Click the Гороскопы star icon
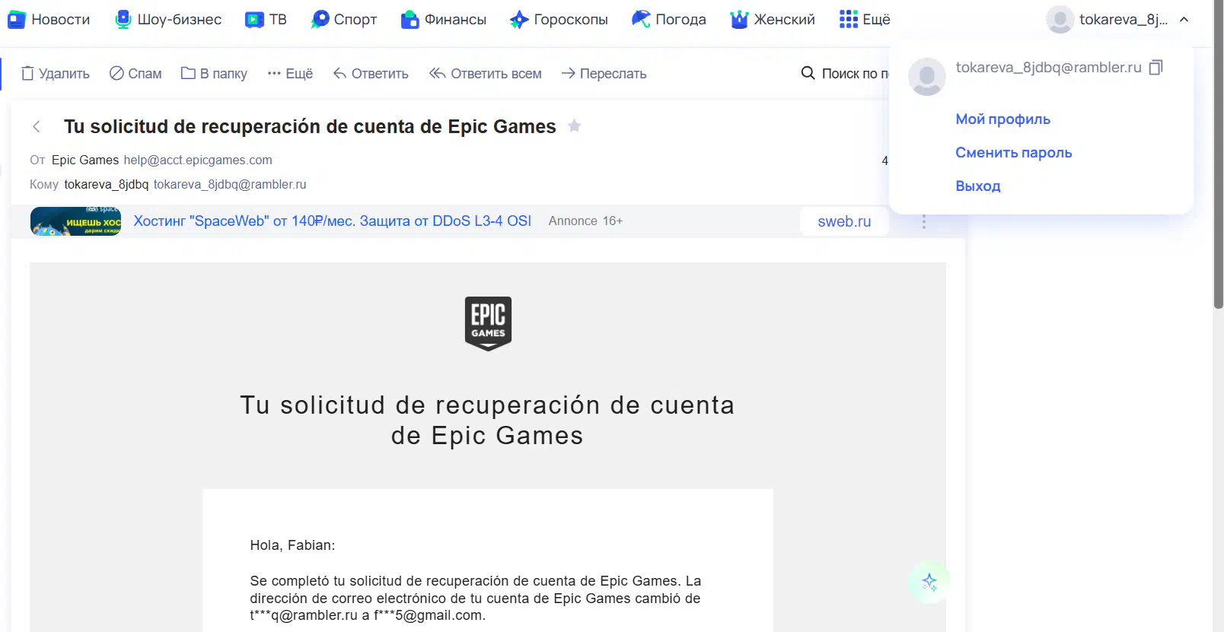 (x=519, y=19)
